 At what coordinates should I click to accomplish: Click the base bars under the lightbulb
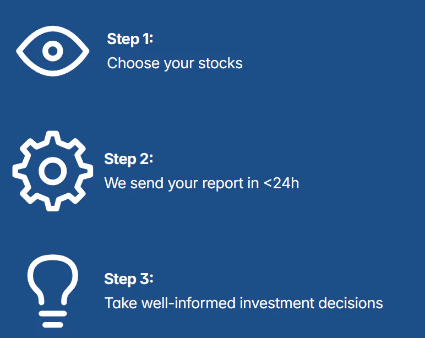[53, 319]
